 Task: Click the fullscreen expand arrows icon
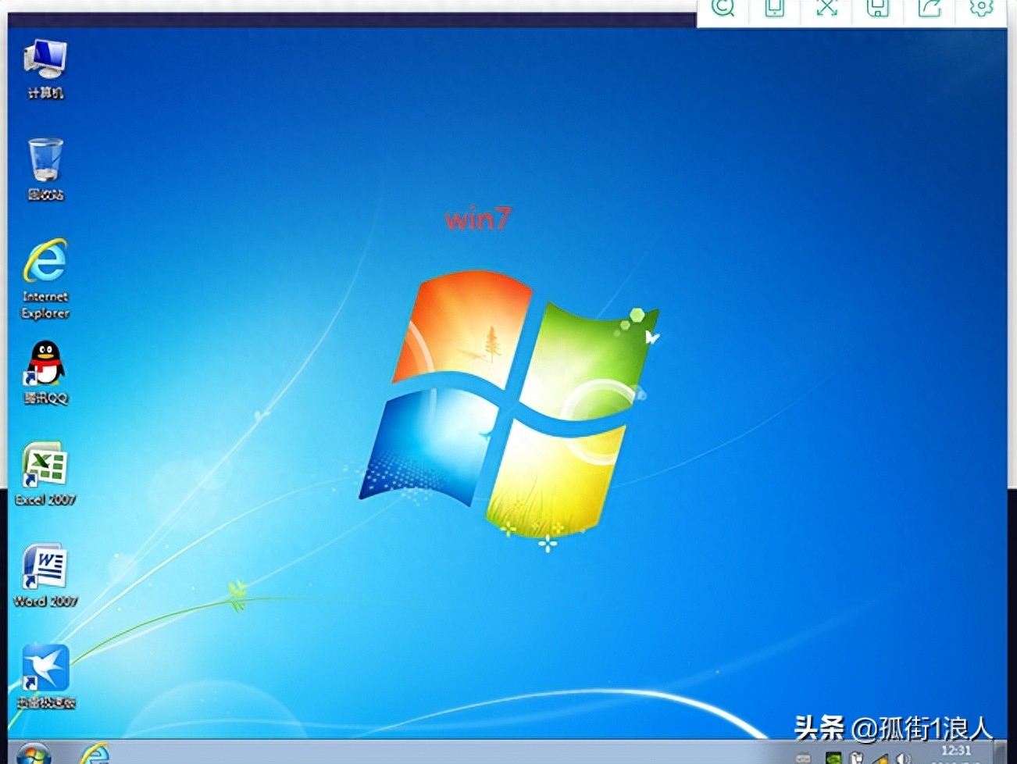[x=826, y=9]
